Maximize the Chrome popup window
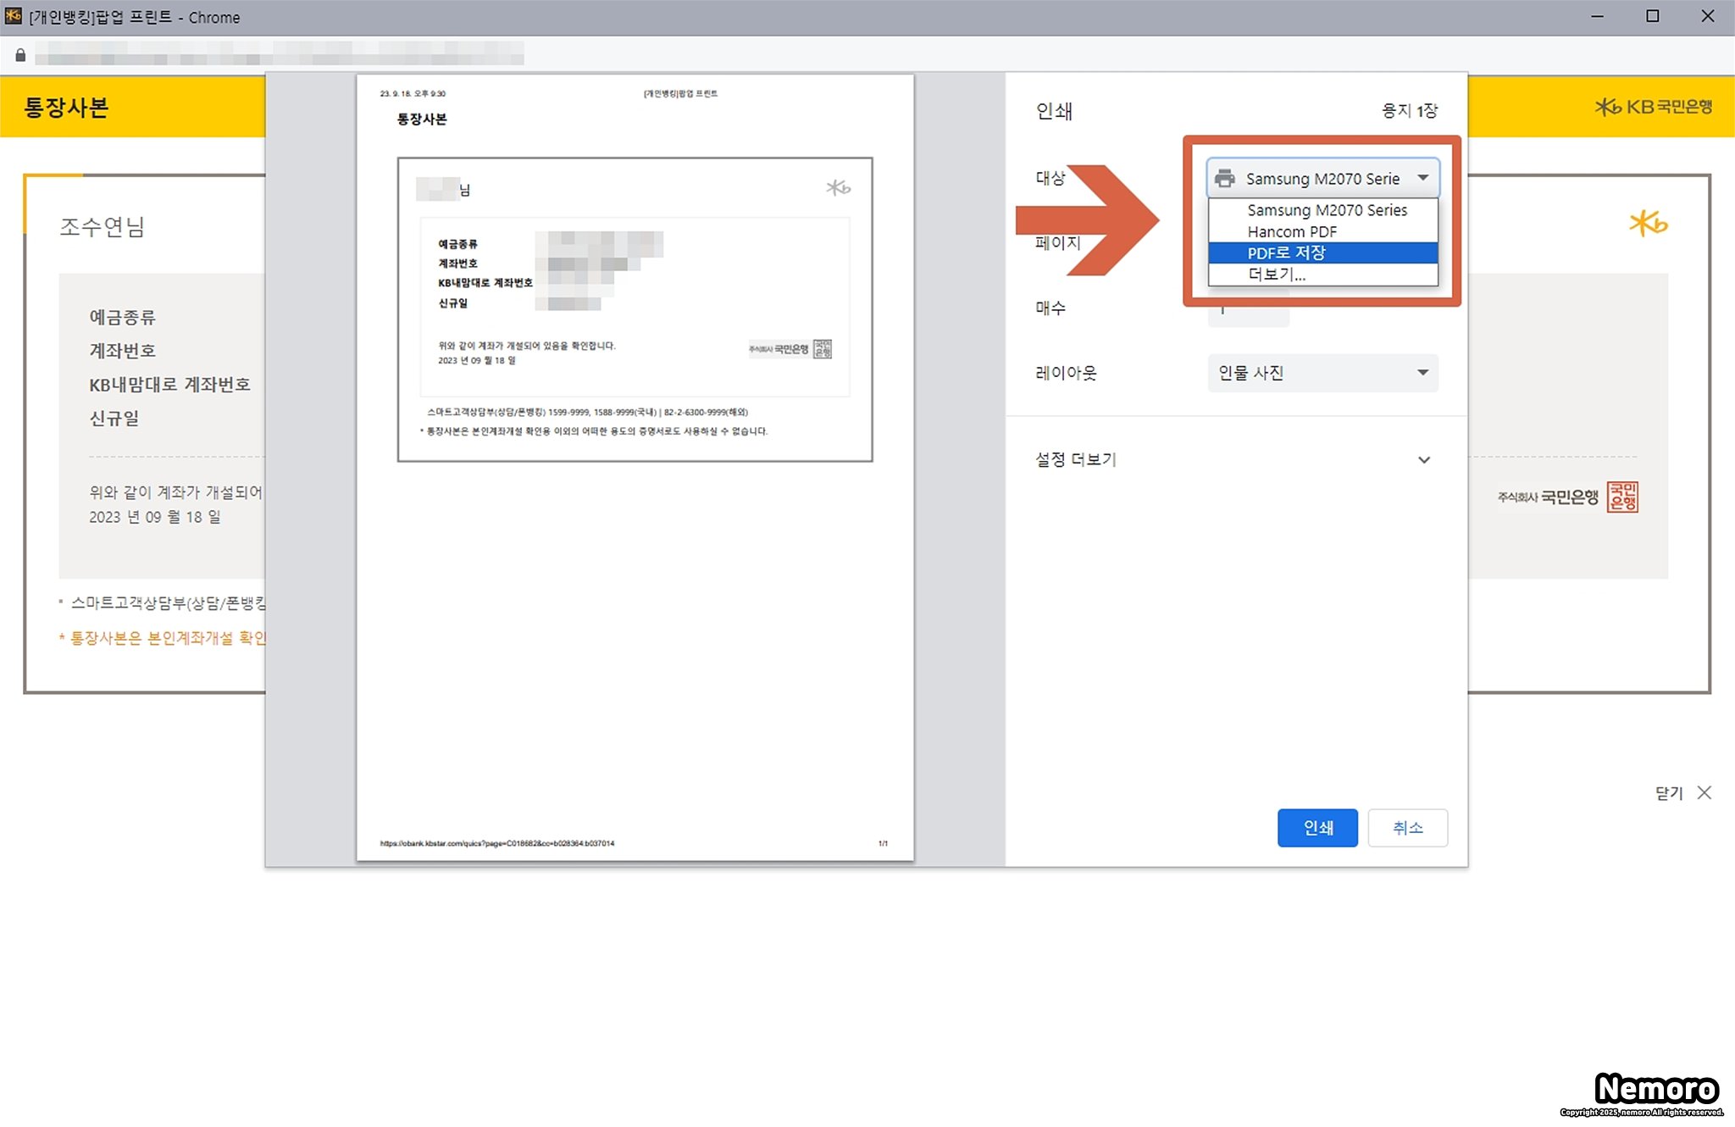 tap(1652, 16)
